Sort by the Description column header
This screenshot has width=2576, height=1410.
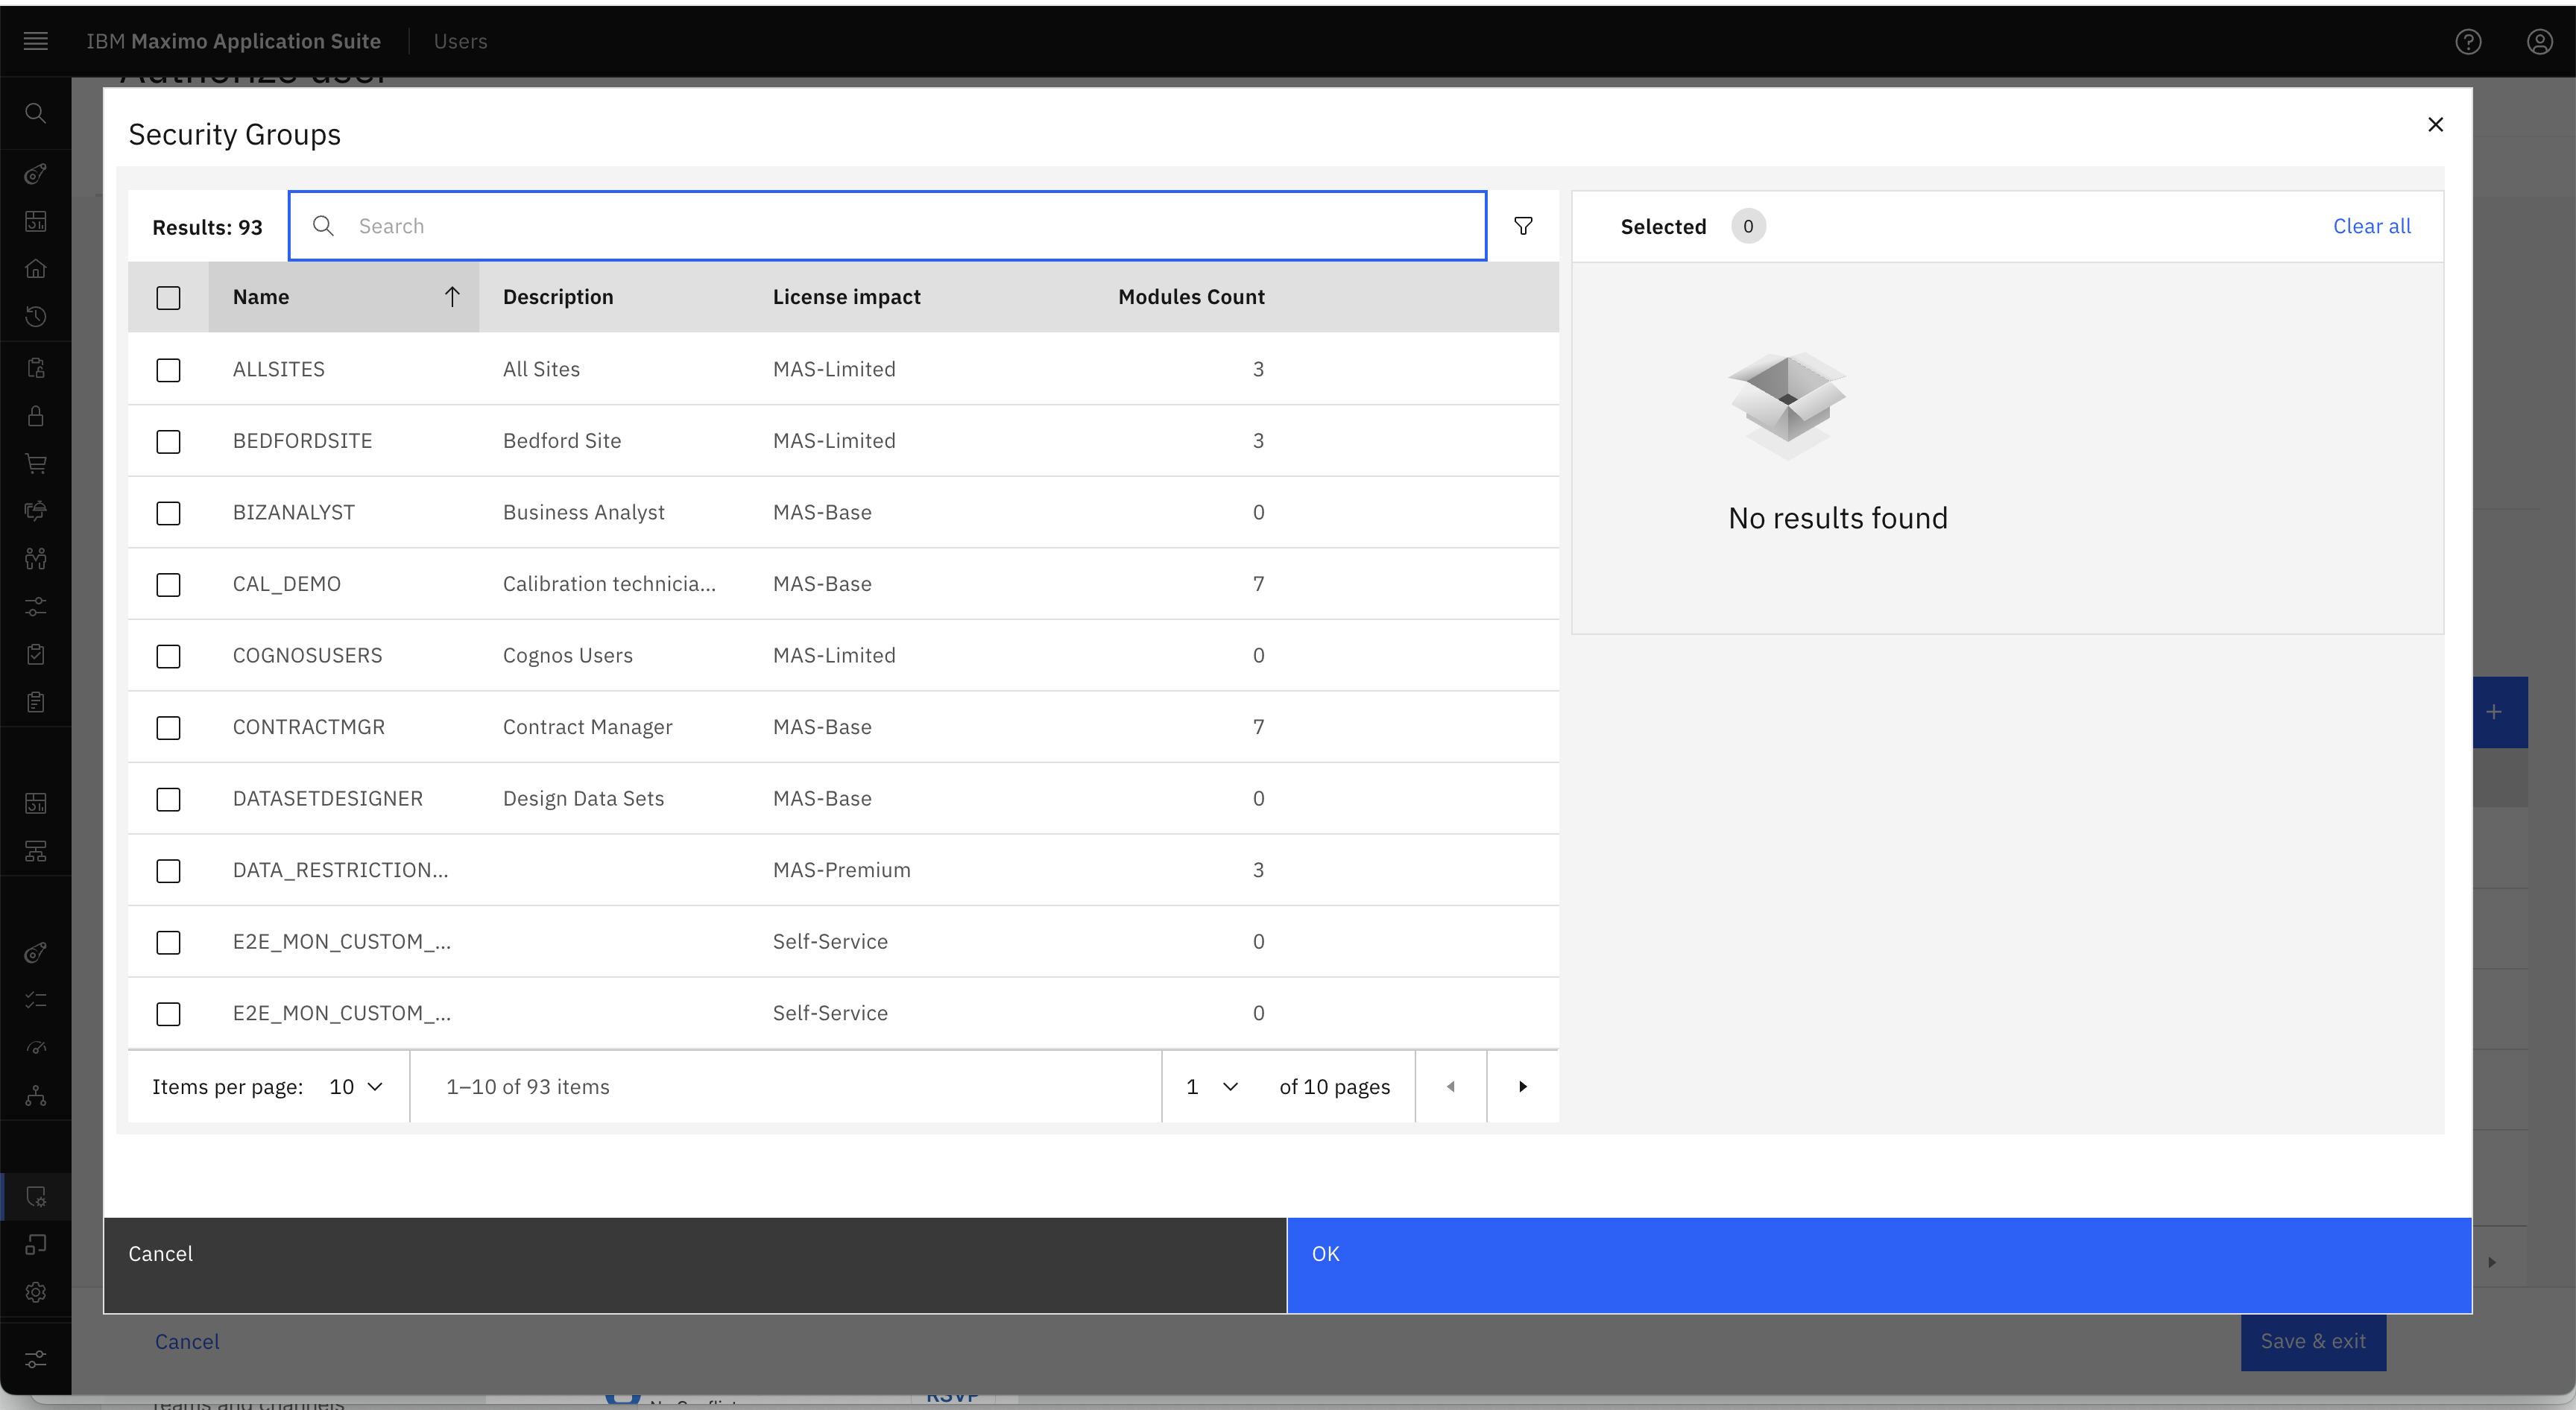(558, 297)
